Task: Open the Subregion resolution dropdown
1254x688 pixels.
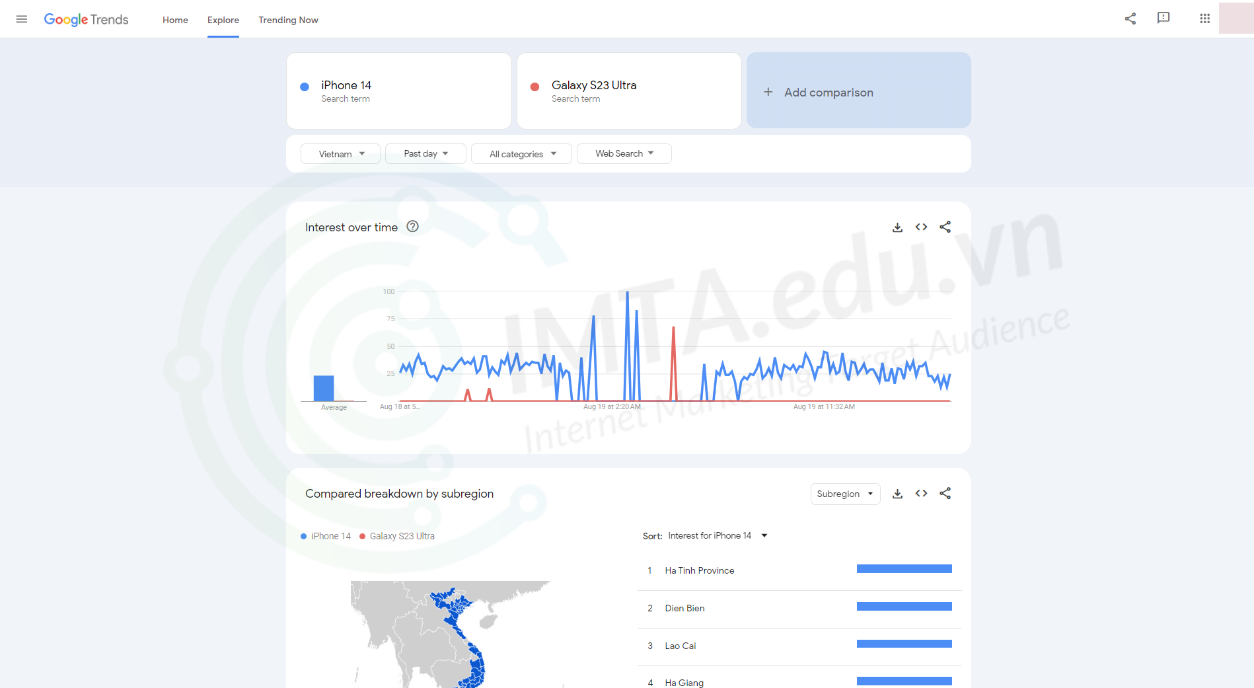Action: [845, 494]
